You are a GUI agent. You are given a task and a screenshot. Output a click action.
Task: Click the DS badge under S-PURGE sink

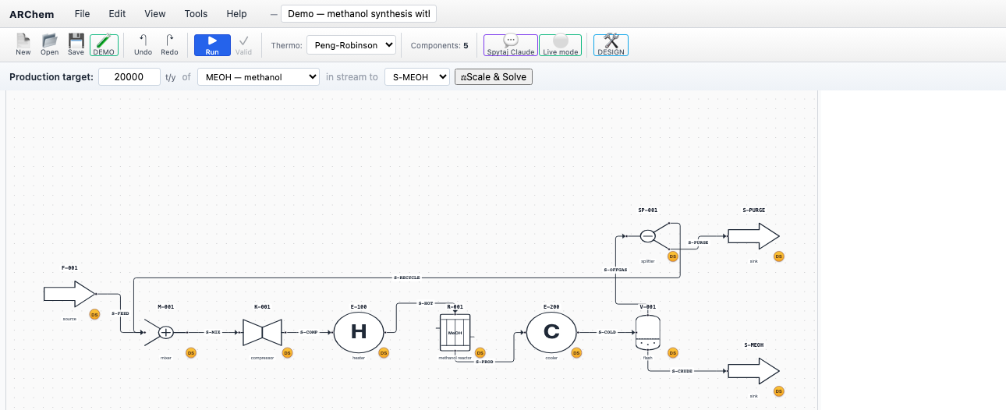tap(778, 256)
